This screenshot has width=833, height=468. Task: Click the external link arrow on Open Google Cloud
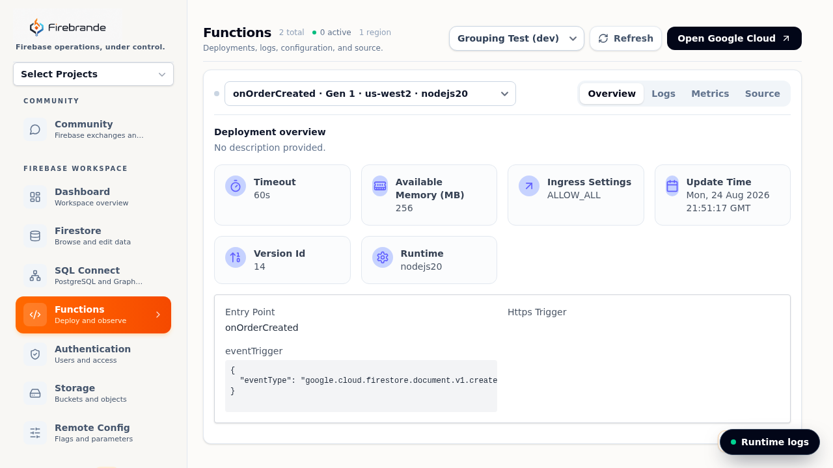pos(786,38)
